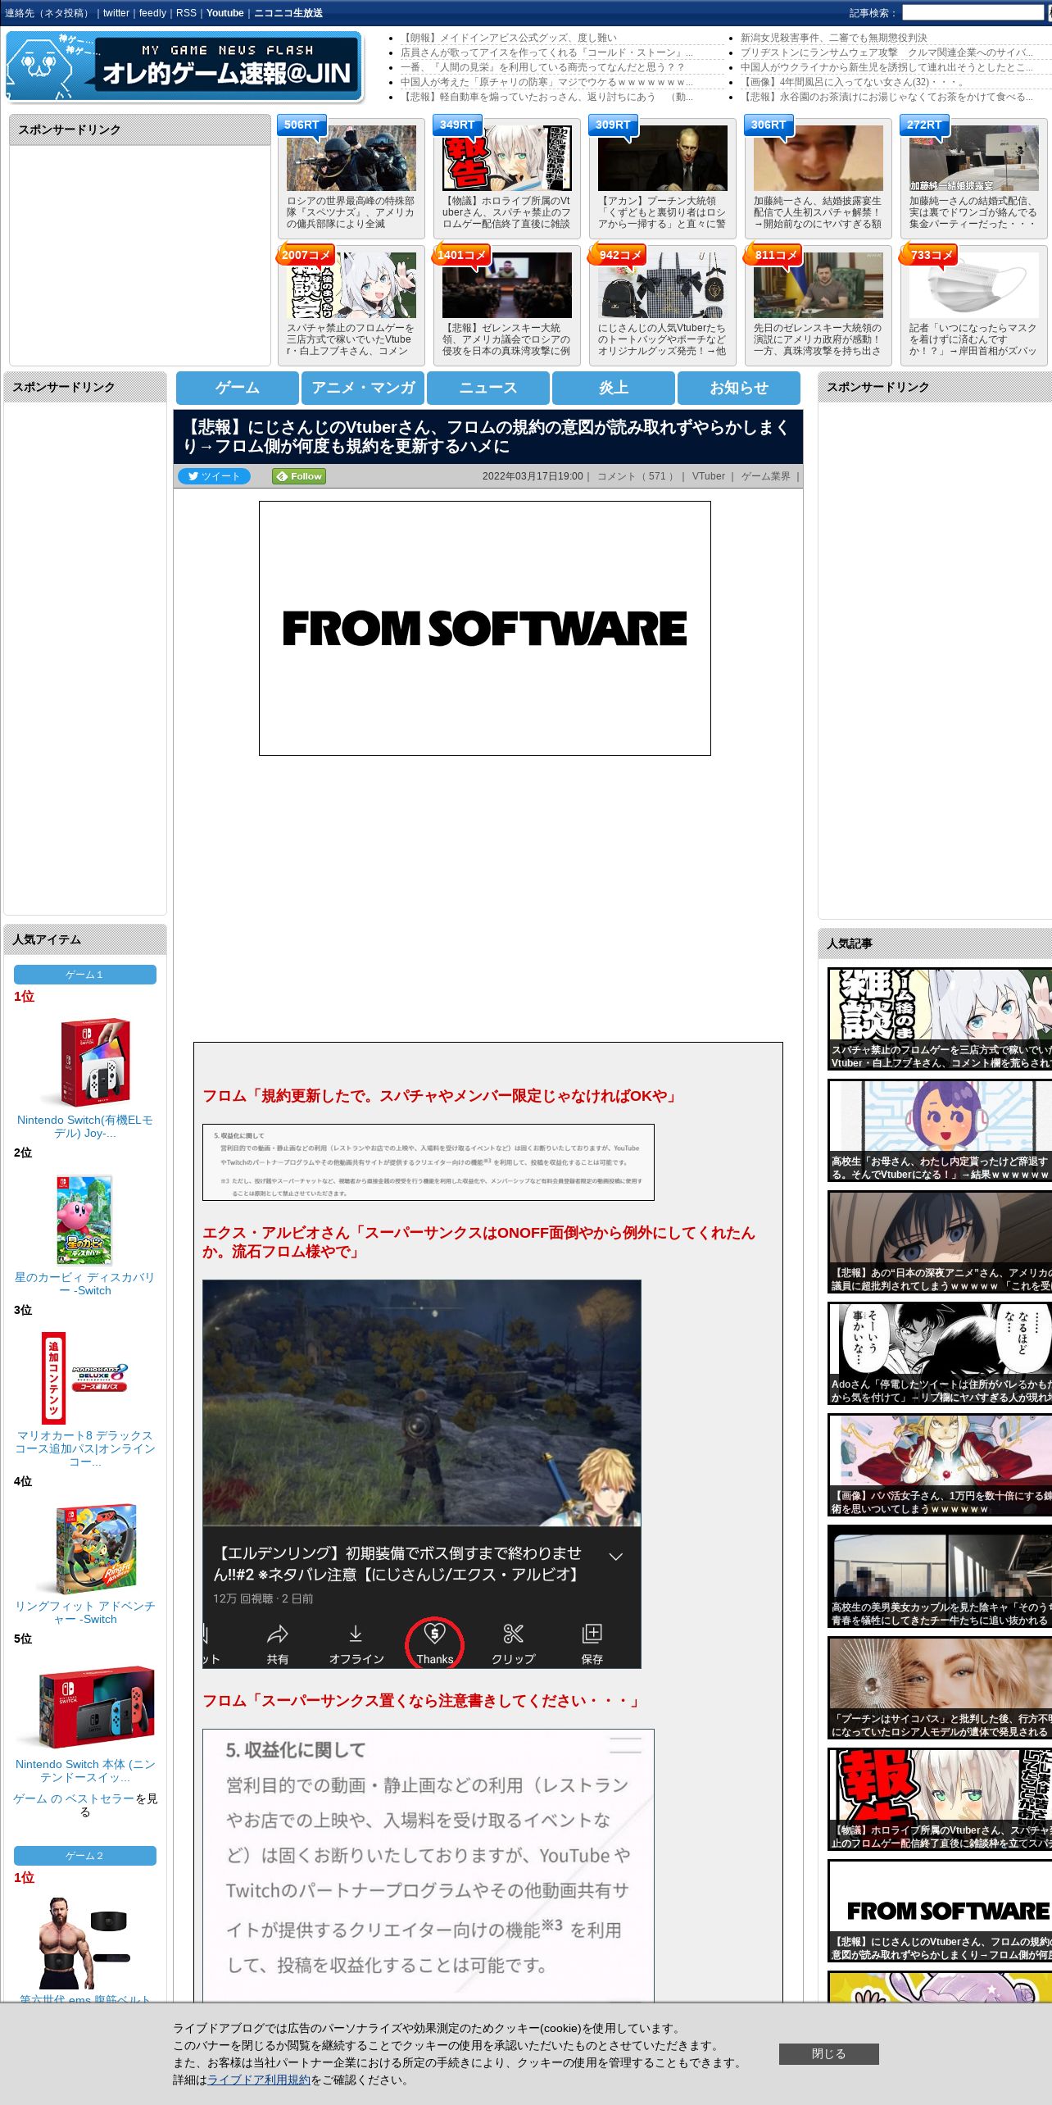The width and height of the screenshot is (1052, 2105).
Task: Click the feedly Follow button
Action: pos(299,476)
